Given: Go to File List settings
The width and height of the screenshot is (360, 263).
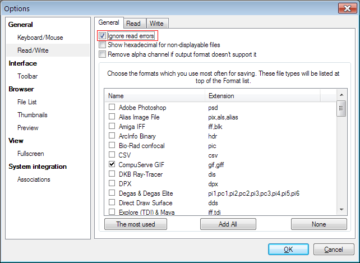Looking at the screenshot, I should [28, 102].
